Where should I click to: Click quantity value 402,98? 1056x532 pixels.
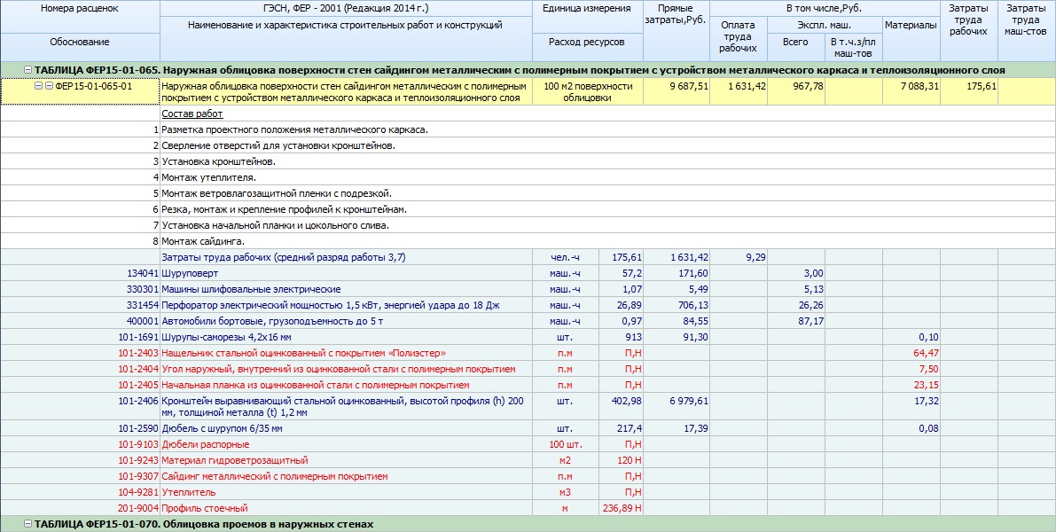(x=628, y=401)
